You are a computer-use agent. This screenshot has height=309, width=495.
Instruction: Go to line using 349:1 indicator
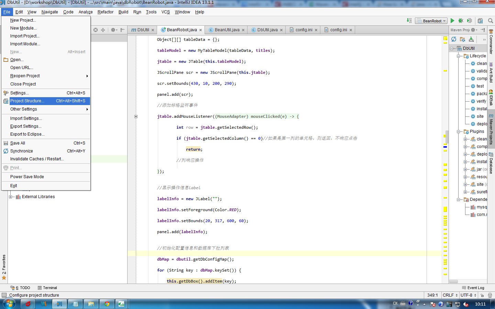click(x=432, y=295)
